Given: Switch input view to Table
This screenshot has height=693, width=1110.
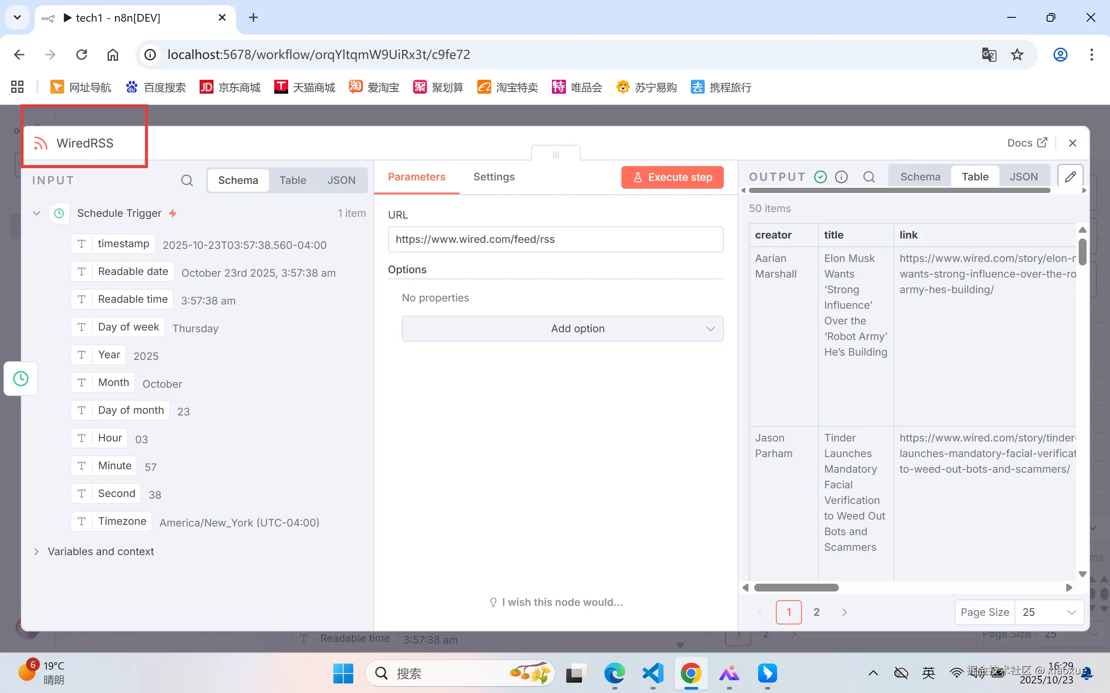Looking at the screenshot, I should pos(292,180).
